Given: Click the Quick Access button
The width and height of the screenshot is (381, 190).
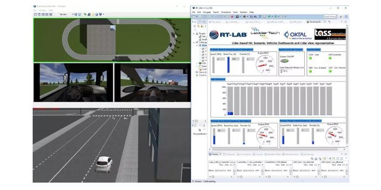Looking at the screenshot, I should click(330, 16).
